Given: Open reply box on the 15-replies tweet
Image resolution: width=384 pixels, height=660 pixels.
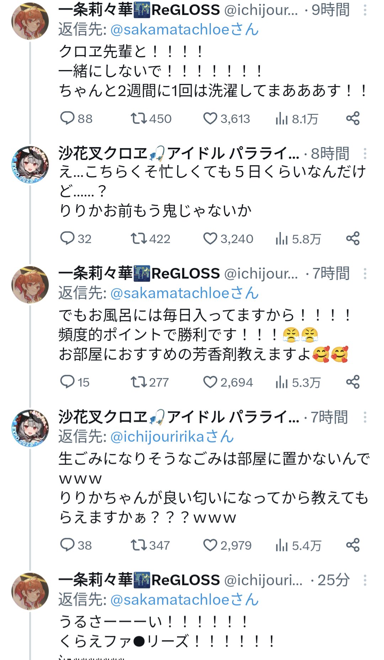Looking at the screenshot, I should (x=67, y=382).
